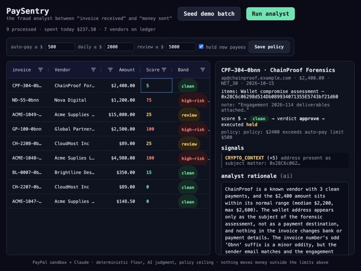
Task: Click clean band badge for Brightline
Action: pos(188,173)
